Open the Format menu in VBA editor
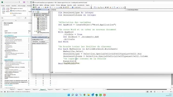The width and height of the screenshot is (173, 97). point(58,5)
